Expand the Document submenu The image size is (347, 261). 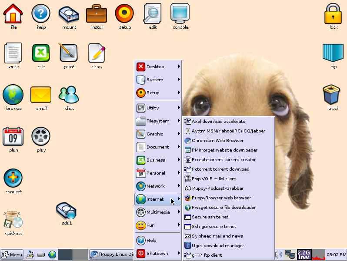coord(158,147)
